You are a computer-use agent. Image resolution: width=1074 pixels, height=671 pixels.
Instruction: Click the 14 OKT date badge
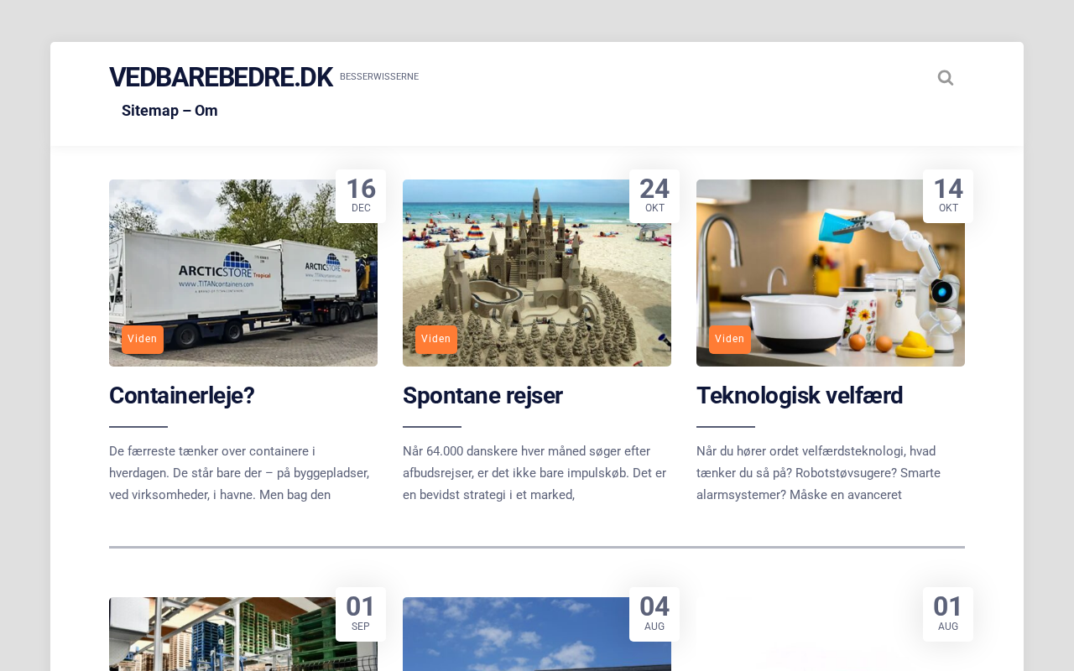[948, 195]
